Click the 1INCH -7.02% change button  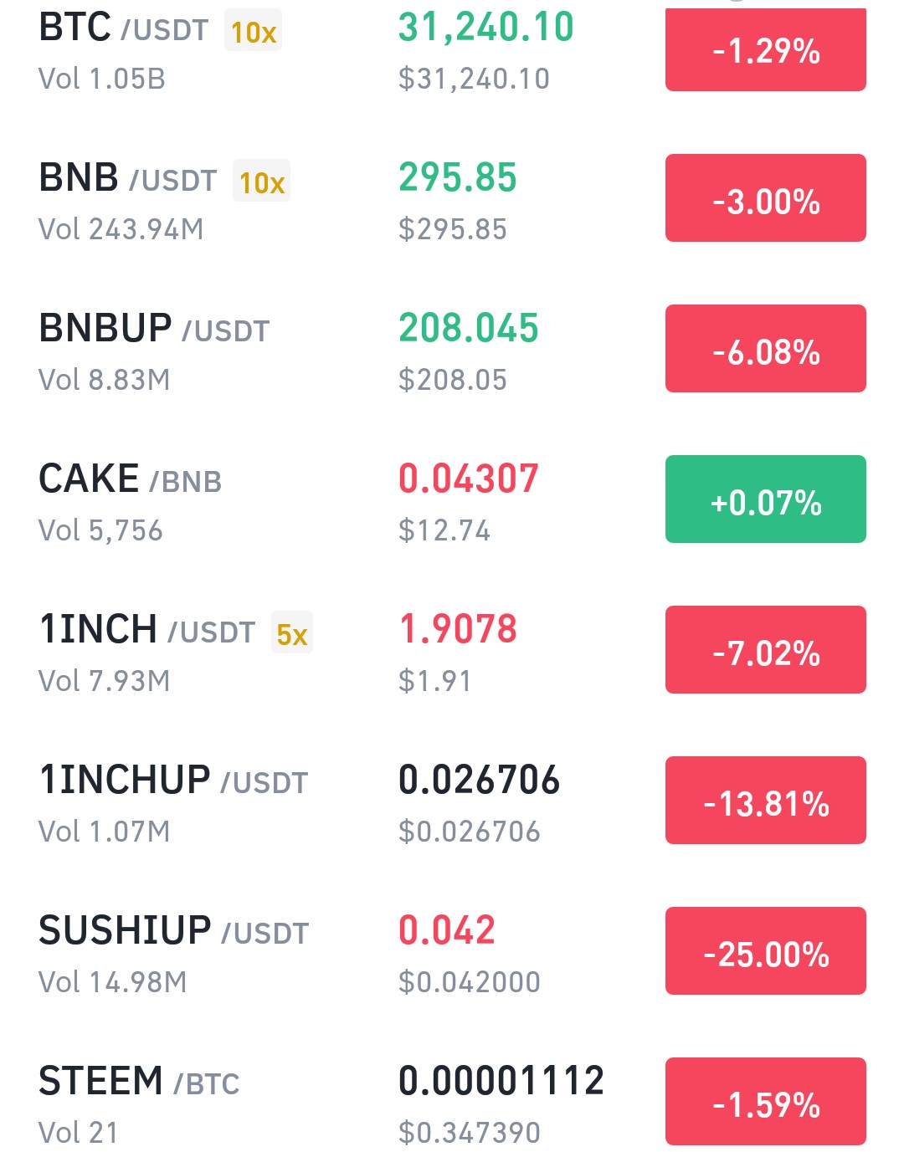[765, 650]
